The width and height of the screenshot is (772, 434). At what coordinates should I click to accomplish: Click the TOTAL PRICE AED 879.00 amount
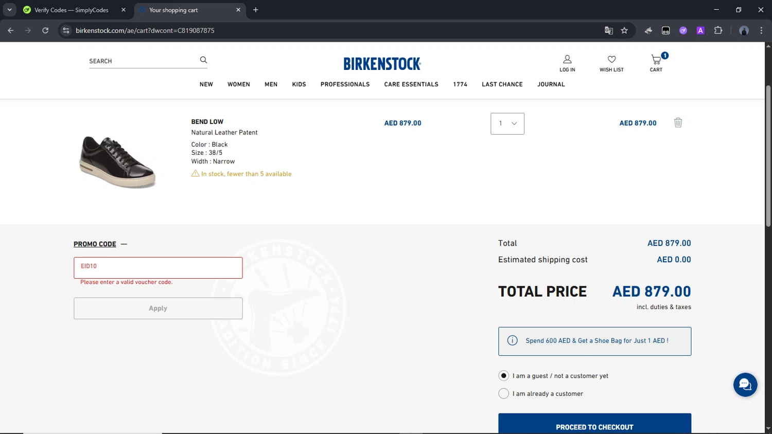[652, 292]
